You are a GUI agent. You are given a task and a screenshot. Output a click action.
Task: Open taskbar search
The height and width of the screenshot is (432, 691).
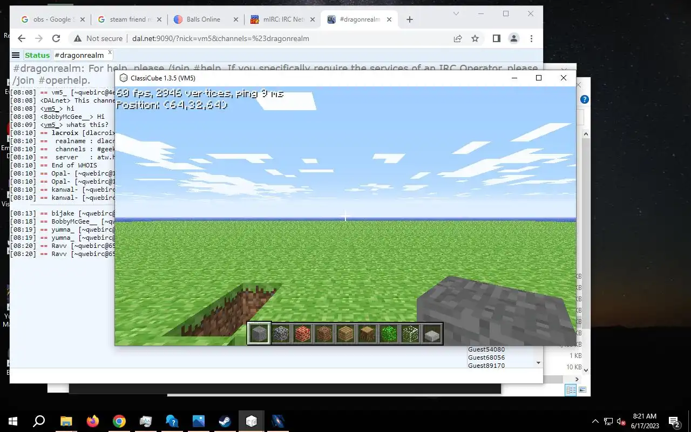pyautogui.click(x=39, y=421)
